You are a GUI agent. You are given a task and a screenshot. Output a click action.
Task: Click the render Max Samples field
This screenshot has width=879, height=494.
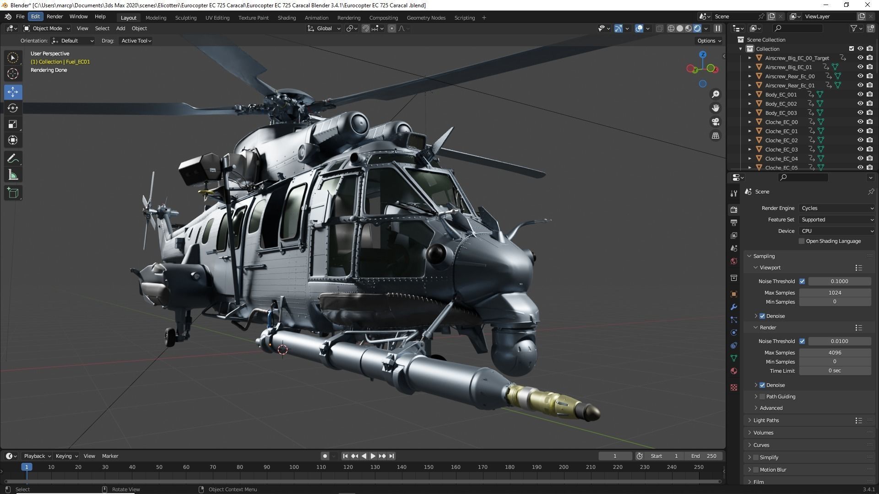pyautogui.click(x=835, y=353)
